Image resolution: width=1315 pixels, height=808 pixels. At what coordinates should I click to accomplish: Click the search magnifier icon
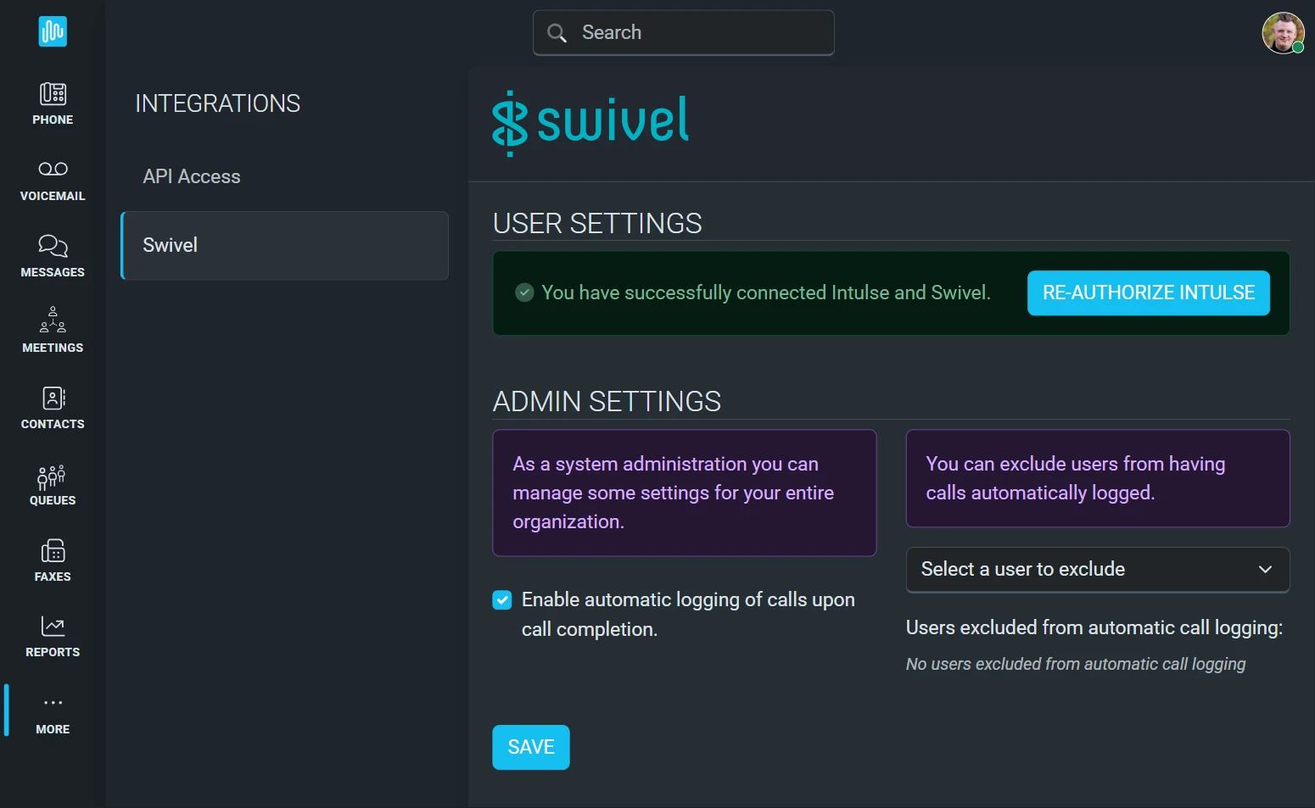557,33
